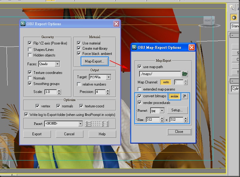The width and height of the screenshot is (240, 177).
Task: Select the arrow cursor tool at top right
Action: pos(232,7)
